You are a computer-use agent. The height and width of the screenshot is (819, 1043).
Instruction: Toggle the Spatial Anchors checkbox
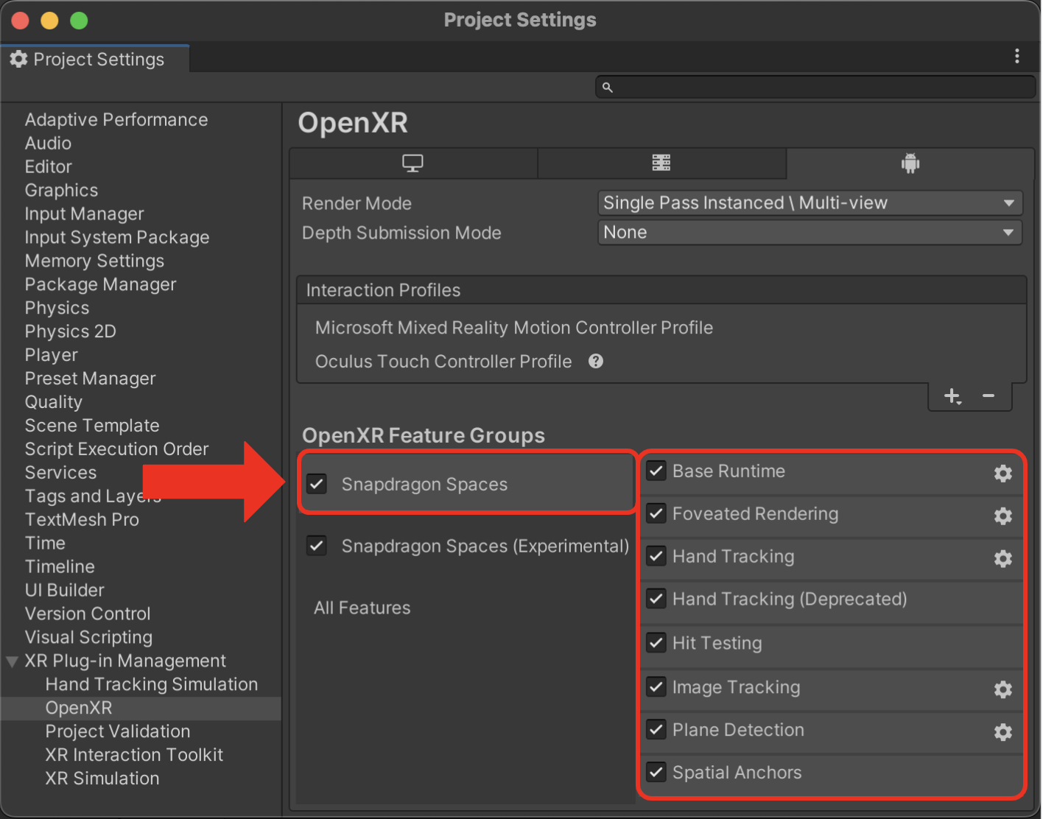click(x=656, y=773)
